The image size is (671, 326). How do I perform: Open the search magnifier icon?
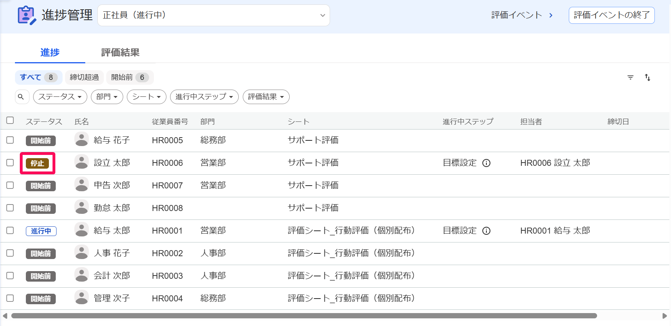pos(21,97)
